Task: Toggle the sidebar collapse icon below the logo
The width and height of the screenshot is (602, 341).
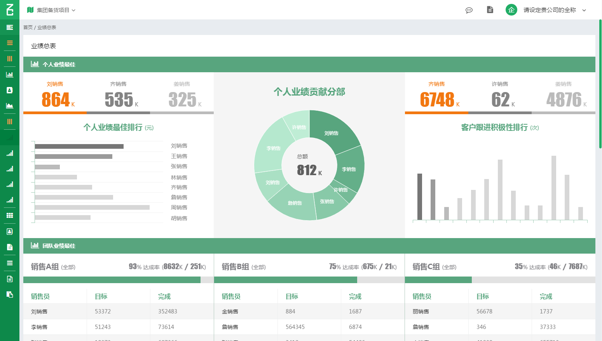Action: [10, 27]
